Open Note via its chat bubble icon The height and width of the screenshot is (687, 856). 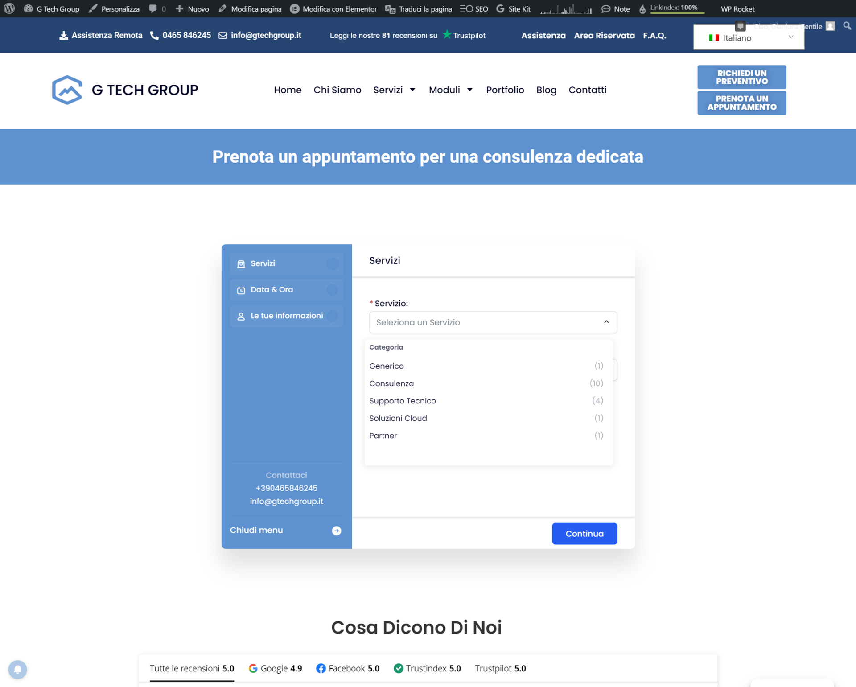[x=605, y=8]
